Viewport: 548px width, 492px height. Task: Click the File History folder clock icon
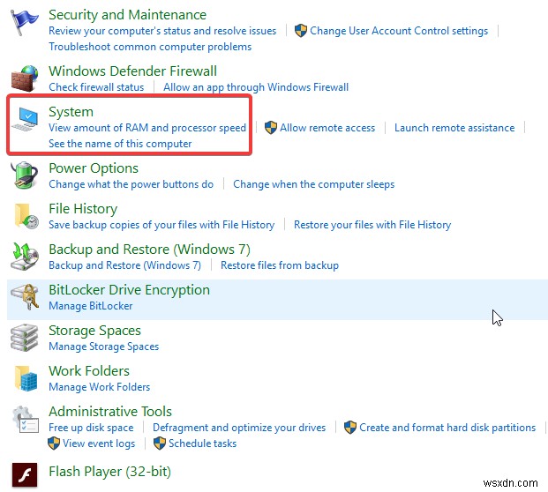26,216
